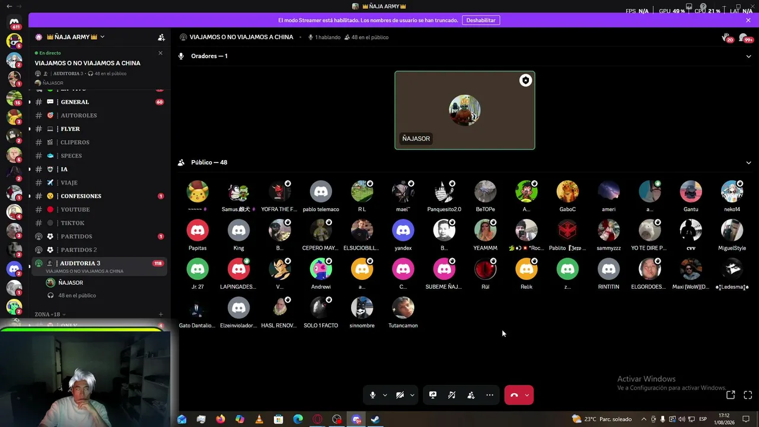The height and width of the screenshot is (427, 759).
Task: Show hidden system tray icons
Action: coord(644,419)
